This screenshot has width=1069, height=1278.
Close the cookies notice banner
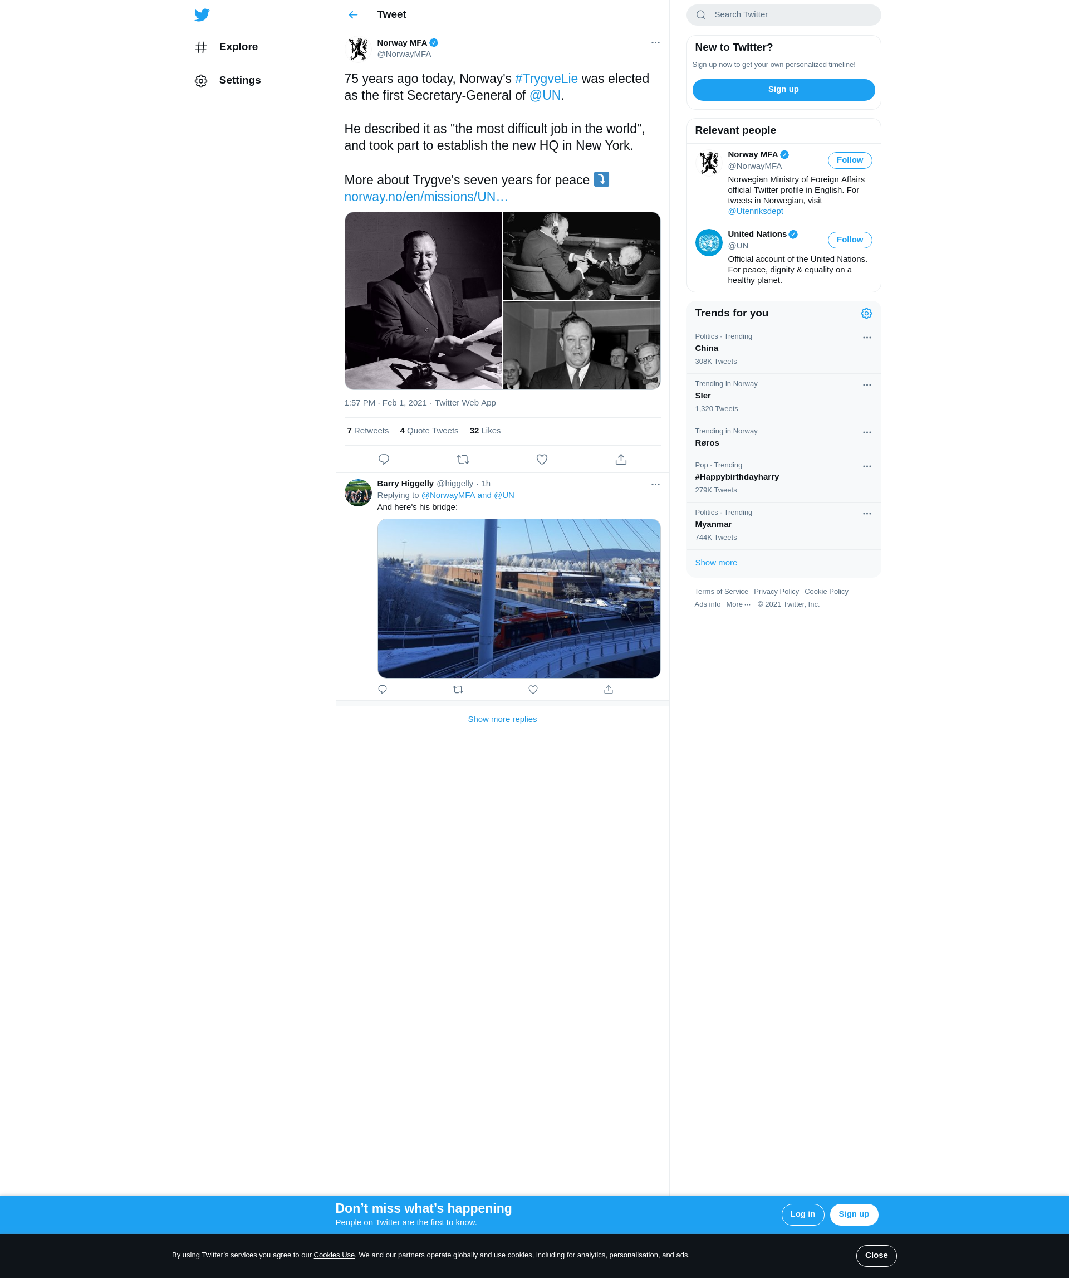(x=876, y=1255)
